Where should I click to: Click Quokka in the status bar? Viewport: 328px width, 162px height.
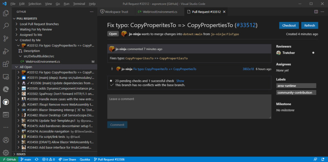85,159
